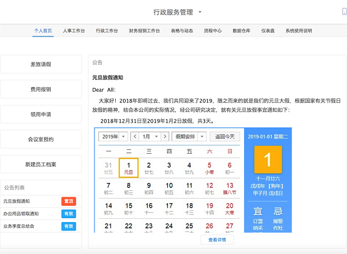Select January 11 in the calendar
347x254 pixels.
coord(189,188)
